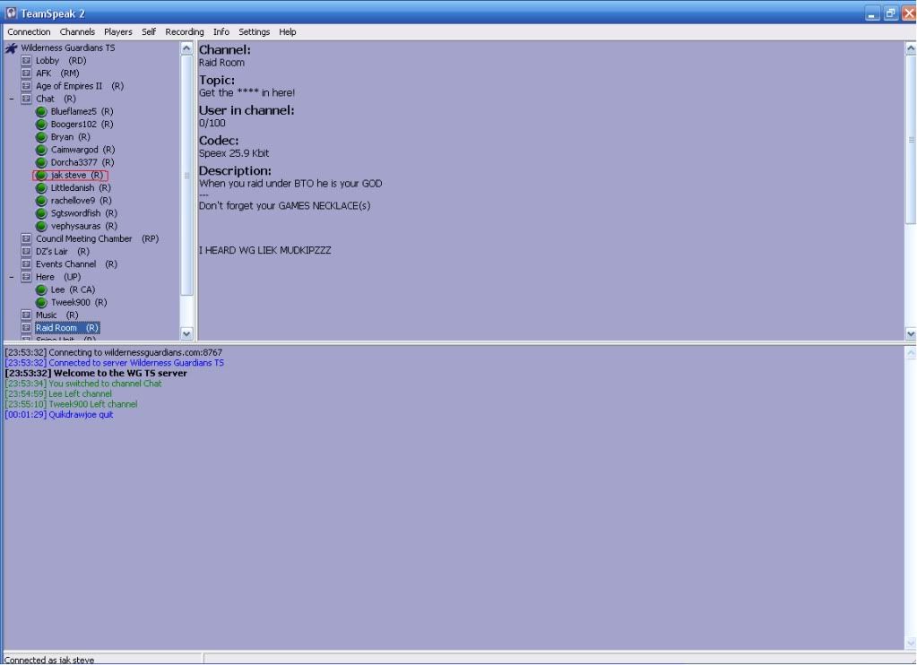This screenshot has height=665, width=917.
Task: Click the Events Channel icon
Action: (x=26, y=264)
